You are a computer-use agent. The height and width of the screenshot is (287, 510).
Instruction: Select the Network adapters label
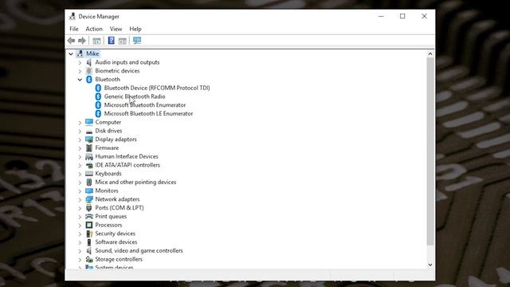[x=117, y=199]
